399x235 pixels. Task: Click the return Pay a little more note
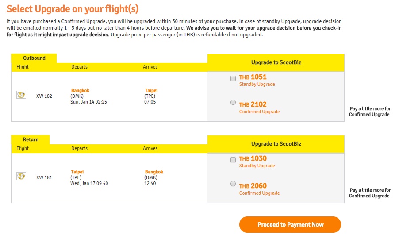click(370, 193)
